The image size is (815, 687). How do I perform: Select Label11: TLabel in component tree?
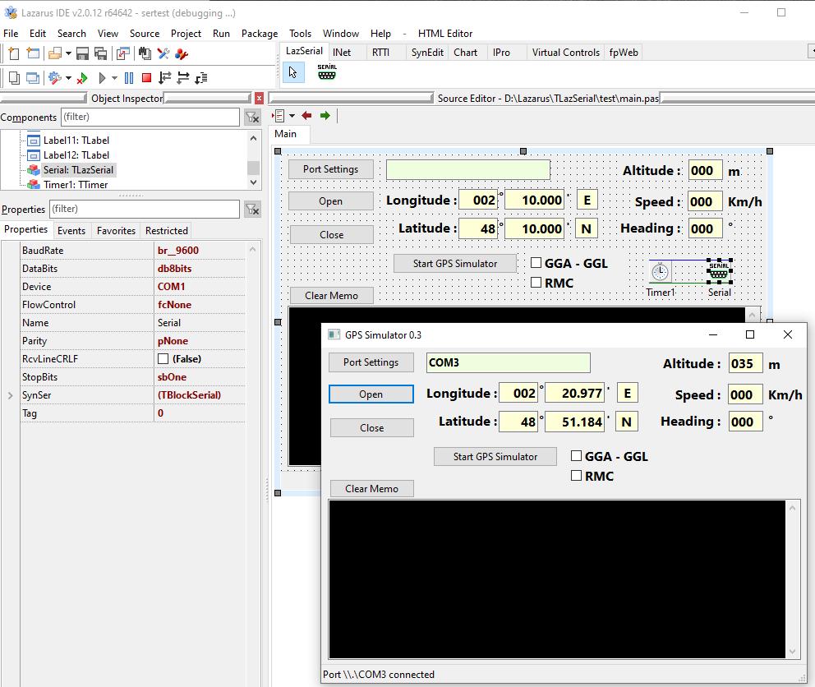coord(76,141)
